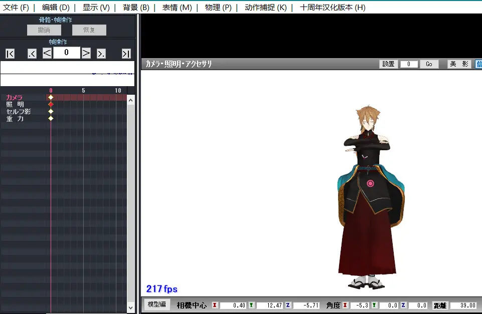Screen dimensions: 482x314
Task: Click the 模型編 button
Action: [x=157, y=304]
